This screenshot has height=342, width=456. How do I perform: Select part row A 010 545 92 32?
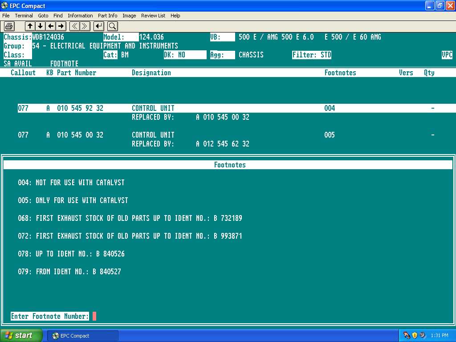80,108
